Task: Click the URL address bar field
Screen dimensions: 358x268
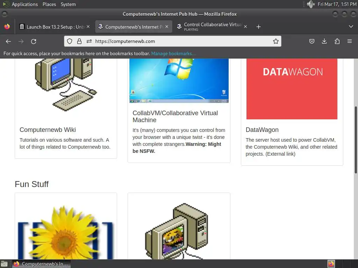Action: point(173,41)
